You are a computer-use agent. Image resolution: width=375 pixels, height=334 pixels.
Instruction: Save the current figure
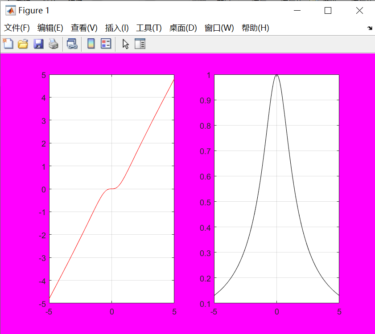(x=38, y=44)
